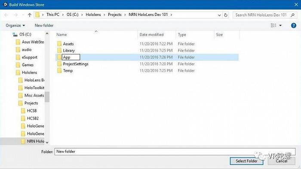301x169 pixels.
Task: Change view using the view layout icon
Action: (273, 25)
